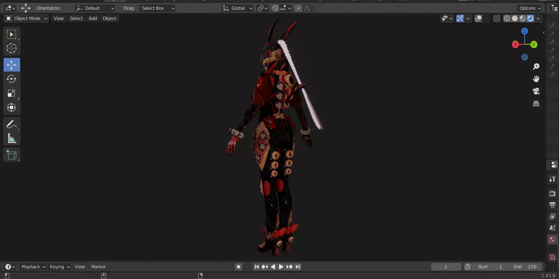This screenshot has width=559, height=279.
Task: Open the timeline View menu
Action: point(80,267)
